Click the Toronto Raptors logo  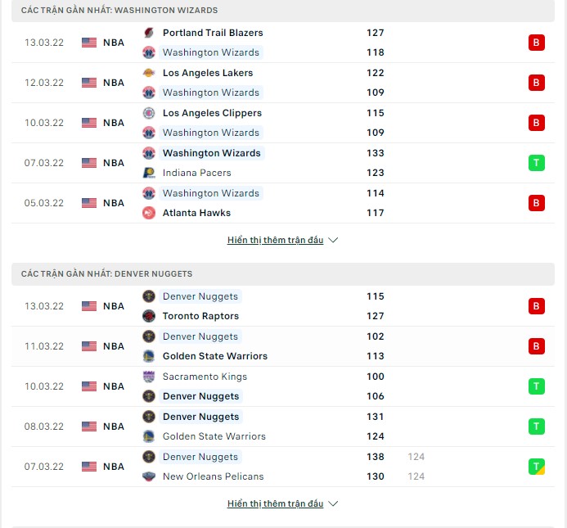click(149, 316)
